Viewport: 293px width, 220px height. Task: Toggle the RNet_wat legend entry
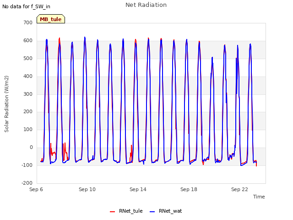coord(166,211)
